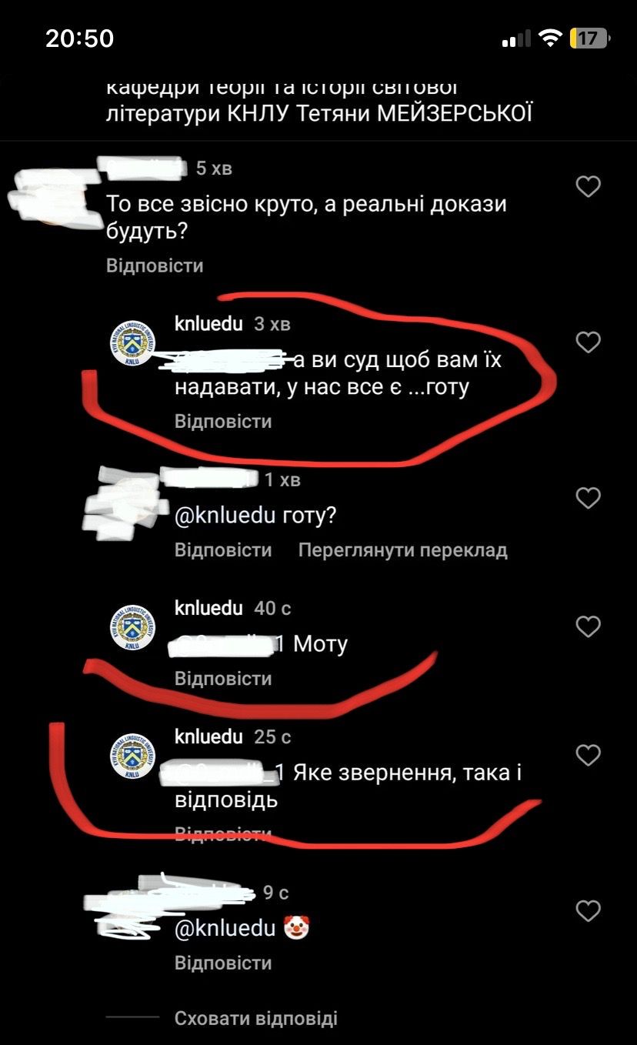637x1045 pixels.
Task: Open knluedu username above the "Моту" reply
Action: 208,608
